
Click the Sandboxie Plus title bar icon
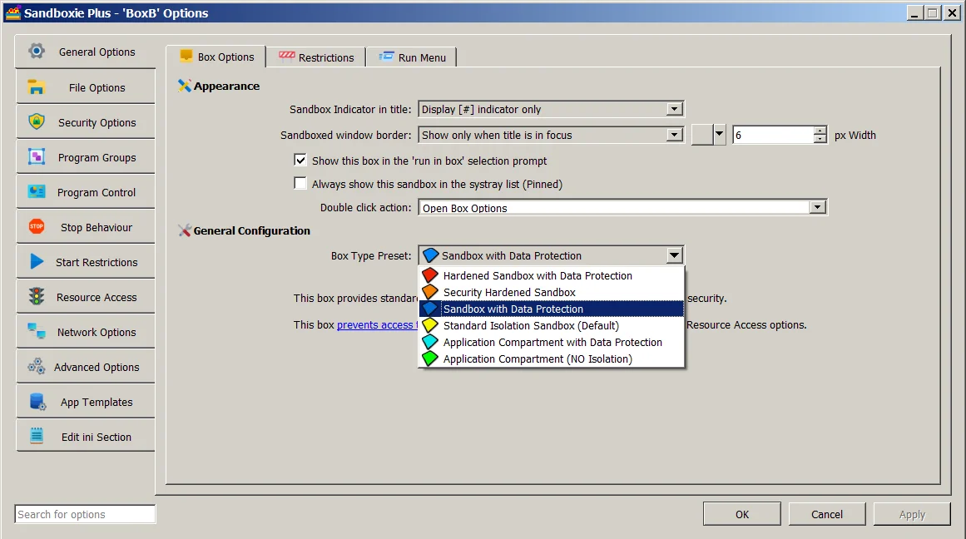(x=12, y=12)
